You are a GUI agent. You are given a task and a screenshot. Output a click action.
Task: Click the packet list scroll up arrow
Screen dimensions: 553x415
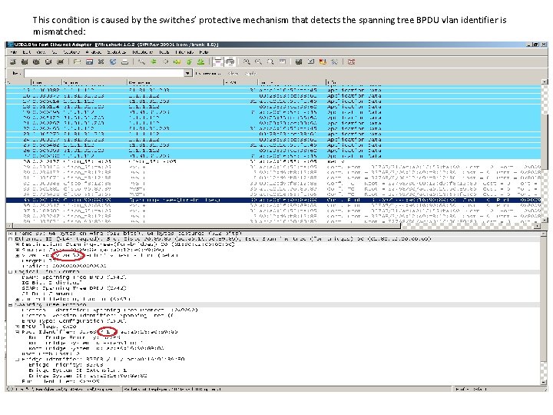pos(545,82)
